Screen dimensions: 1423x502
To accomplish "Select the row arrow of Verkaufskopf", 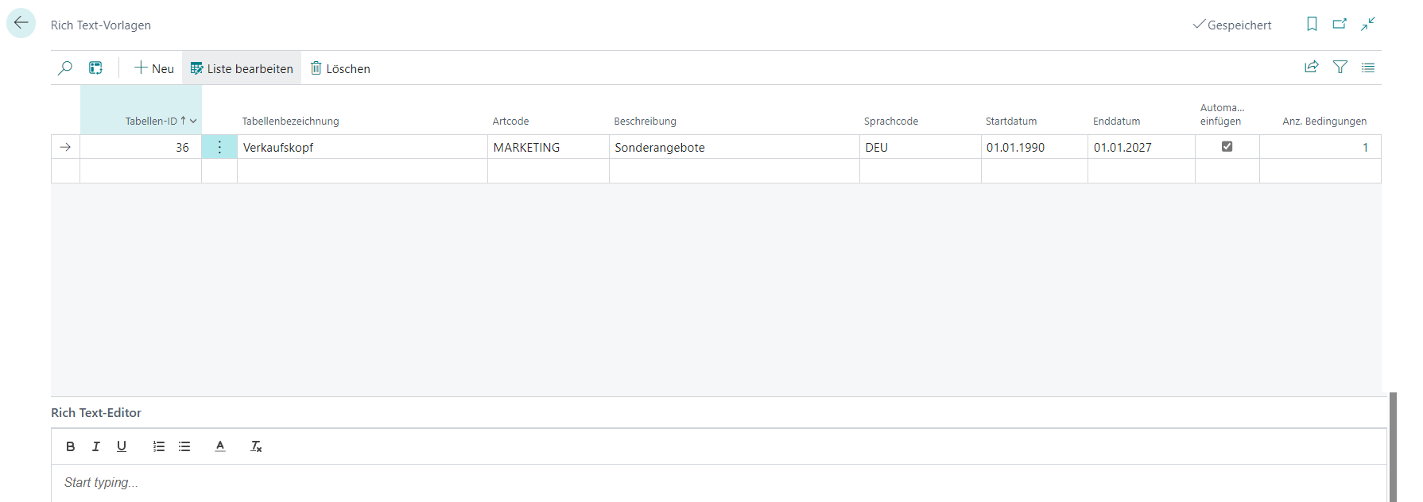I will (x=65, y=147).
